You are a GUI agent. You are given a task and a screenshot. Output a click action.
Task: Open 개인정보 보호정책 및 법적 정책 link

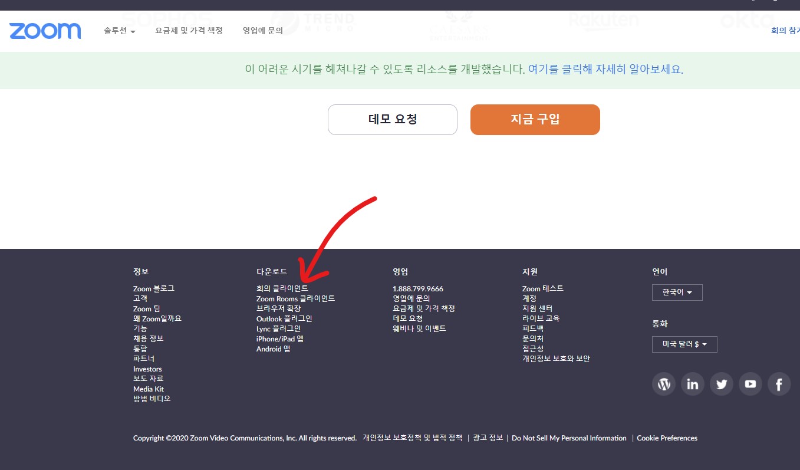(x=413, y=438)
